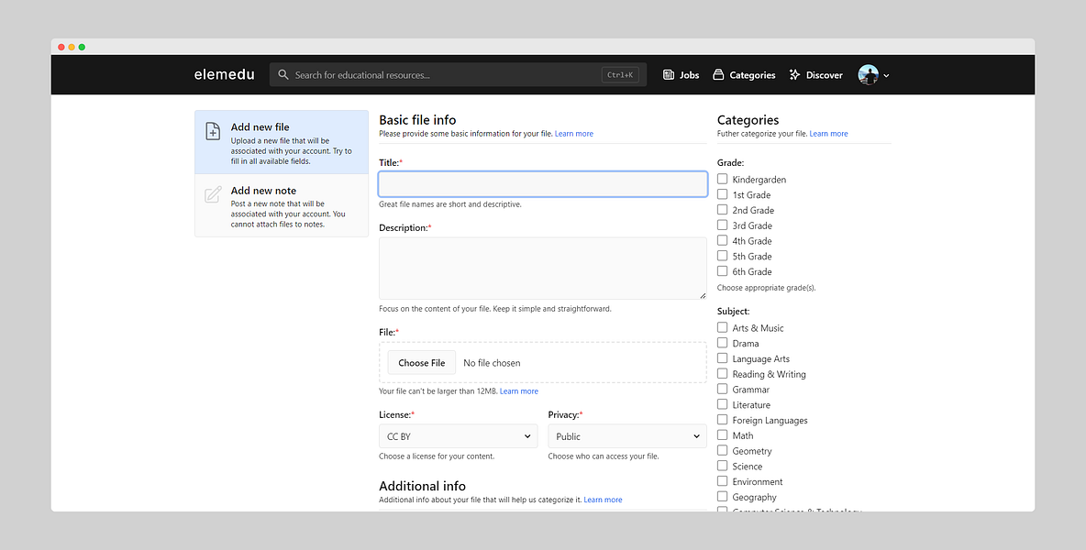Viewport: 1086px width, 550px height.
Task: Click the Title input field
Action: [x=542, y=184]
